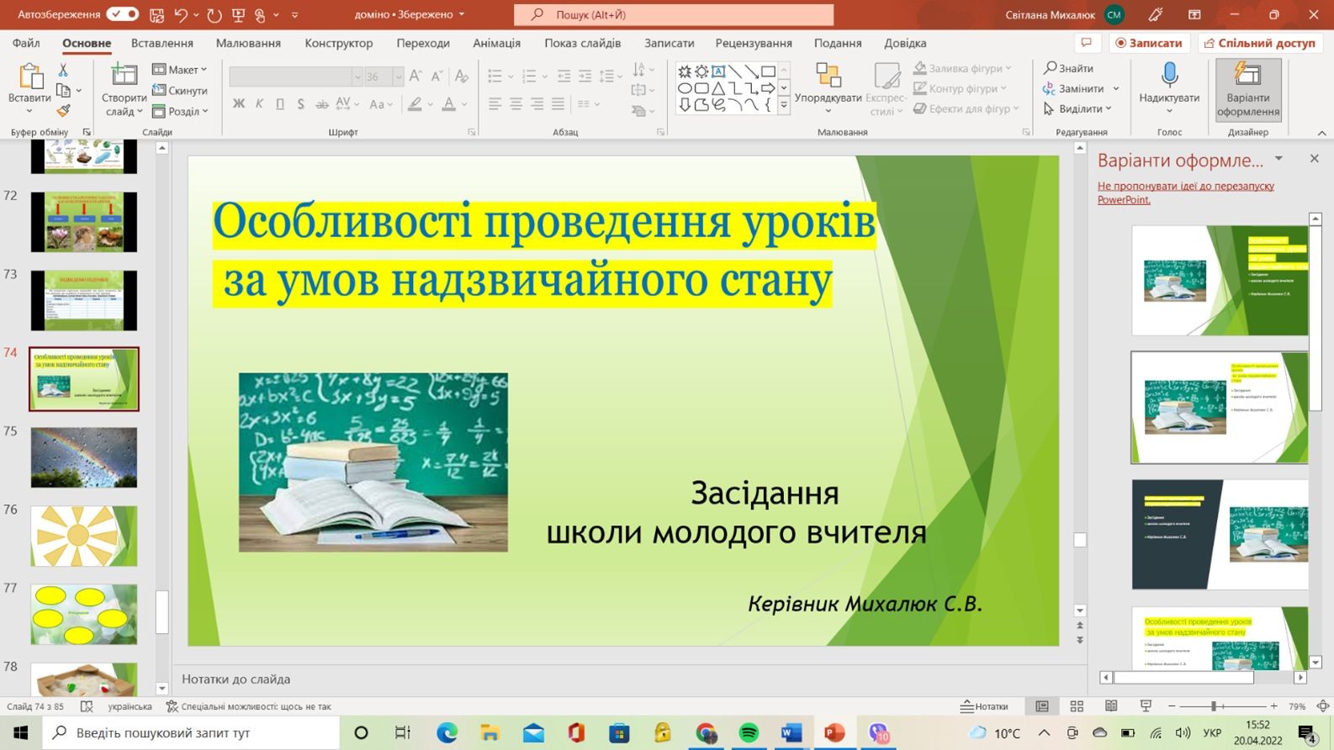Click the stop suggesting ideas link

pyautogui.click(x=1185, y=193)
